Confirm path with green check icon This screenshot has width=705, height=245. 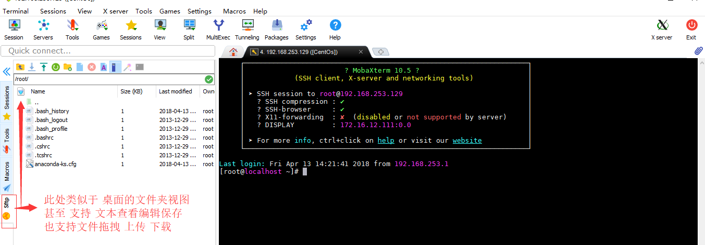point(209,79)
